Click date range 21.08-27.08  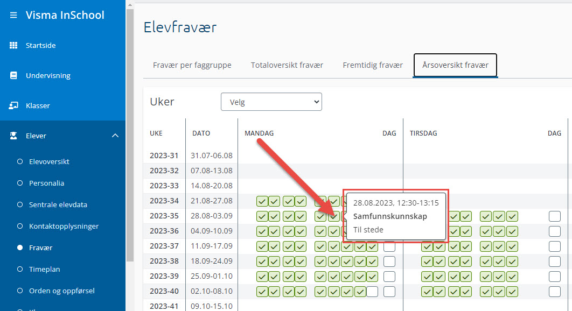[x=212, y=201]
